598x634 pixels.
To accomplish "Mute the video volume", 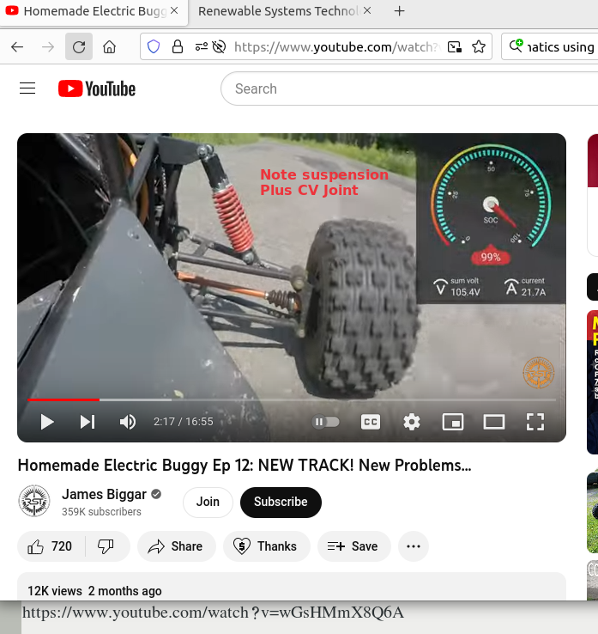I will pyautogui.click(x=128, y=422).
